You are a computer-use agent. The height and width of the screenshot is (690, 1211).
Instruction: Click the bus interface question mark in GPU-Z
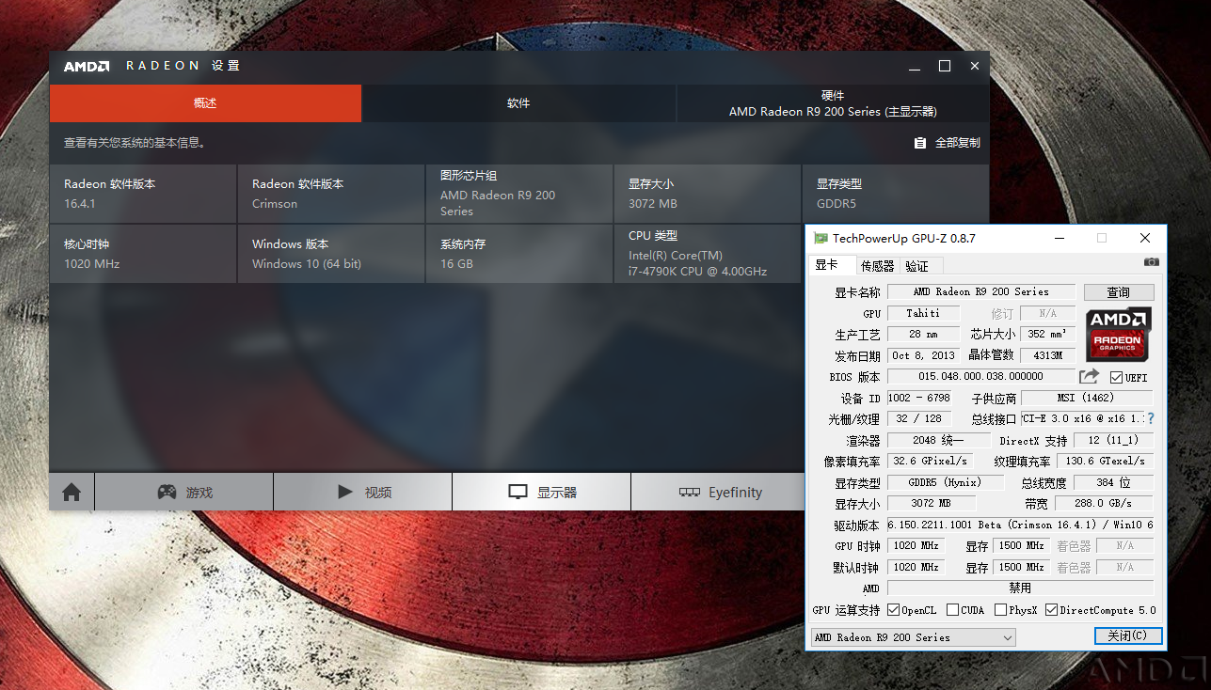1150,418
